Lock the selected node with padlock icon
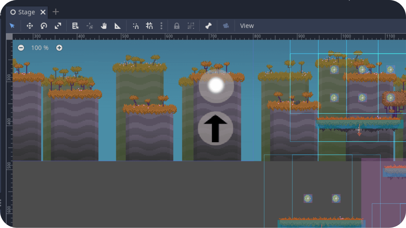 tap(177, 26)
